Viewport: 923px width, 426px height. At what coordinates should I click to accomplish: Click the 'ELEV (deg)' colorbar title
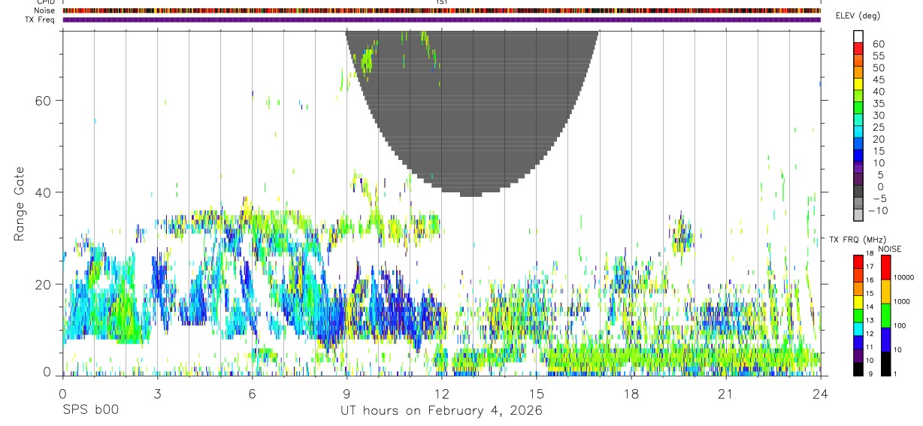[858, 16]
